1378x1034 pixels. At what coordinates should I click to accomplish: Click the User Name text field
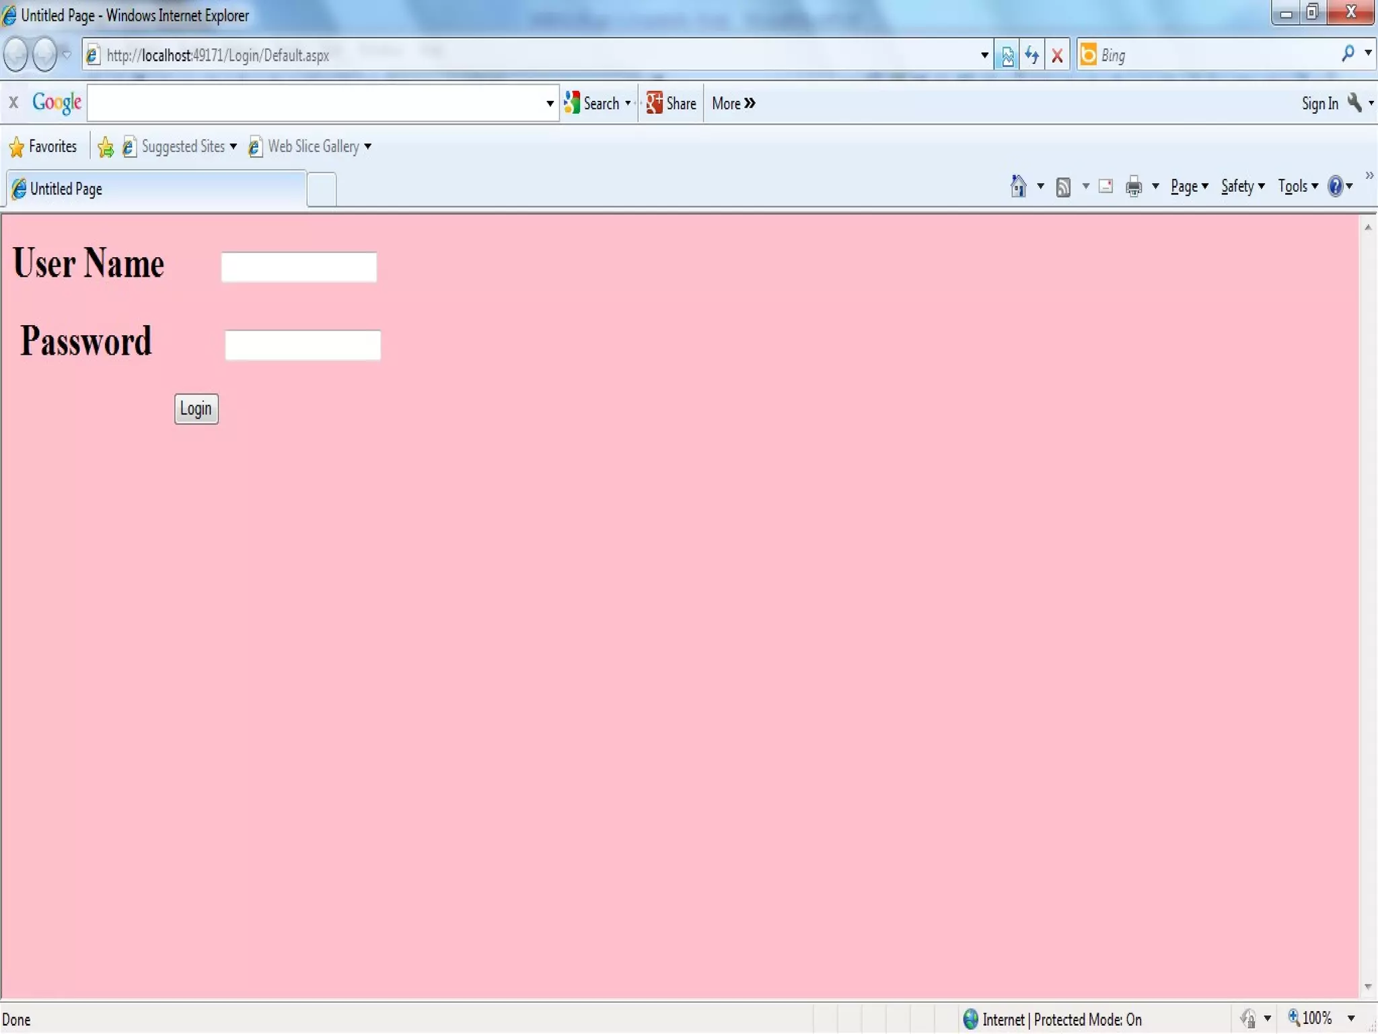tap(299, 267)
